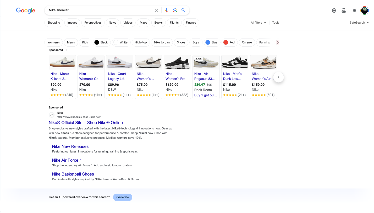Open the Nike - Women's Fre… product link
The image size is (374, 213).
pyautogui.click(x=177, y=76)
